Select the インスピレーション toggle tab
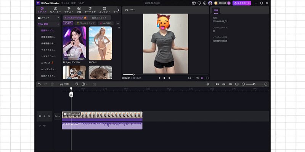Image resolution: width=305 pixels, height=152 pixels. click(75, 17)
